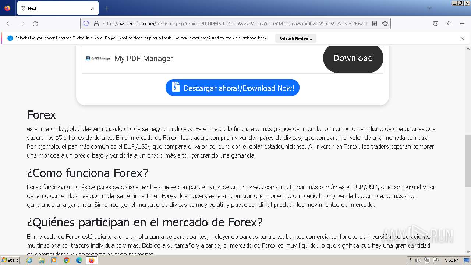This screenshot has width=471, height=265.
Task: Click the scrollbar up arrow
Action: [x=468, y=49]
